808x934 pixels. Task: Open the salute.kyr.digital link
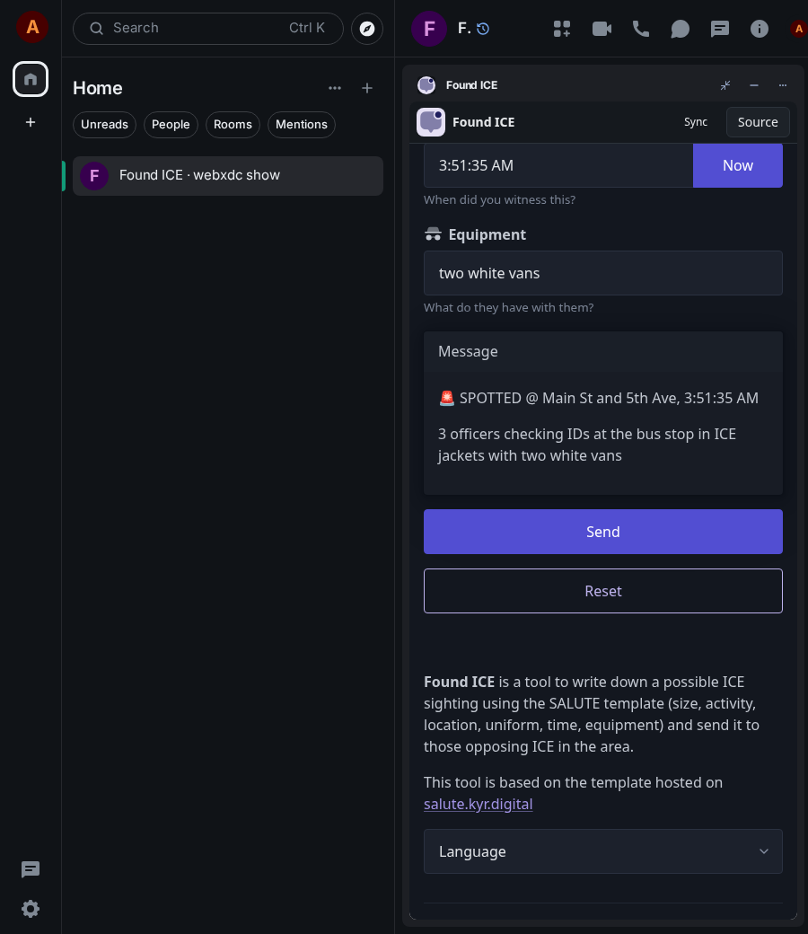479,804
